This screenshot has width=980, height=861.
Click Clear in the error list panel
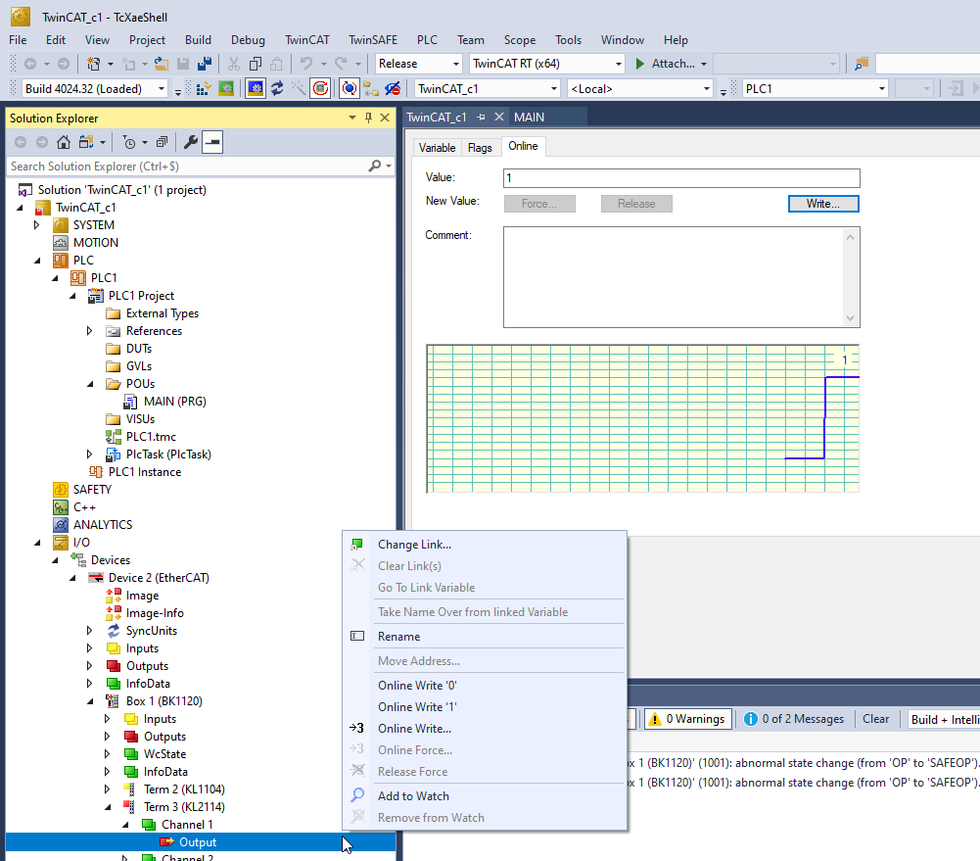tap(875, 719)
